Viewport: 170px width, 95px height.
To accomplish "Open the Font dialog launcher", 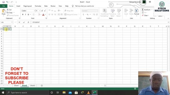I will tap(46, 18).
